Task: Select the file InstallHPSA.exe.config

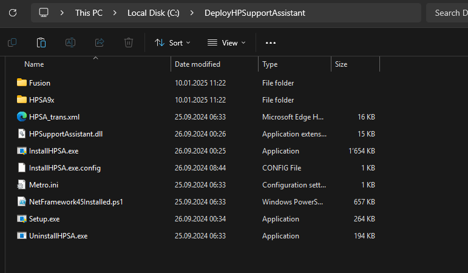Action: point(65,168)
